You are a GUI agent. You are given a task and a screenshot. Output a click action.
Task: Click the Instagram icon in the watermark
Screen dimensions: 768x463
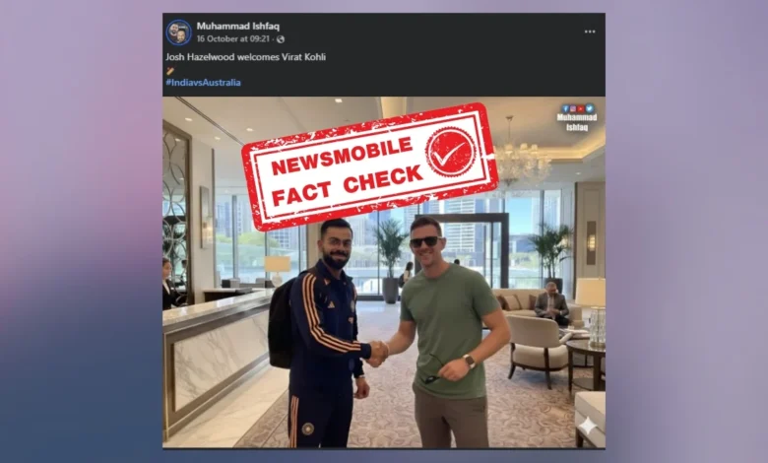pos(573,108)
